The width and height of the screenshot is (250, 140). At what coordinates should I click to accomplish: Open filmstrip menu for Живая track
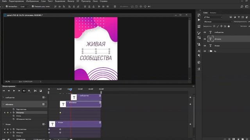[x=44, y=124]
